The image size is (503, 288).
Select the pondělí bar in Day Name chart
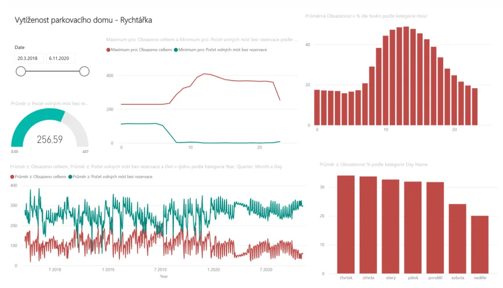[x=435, y=228]
